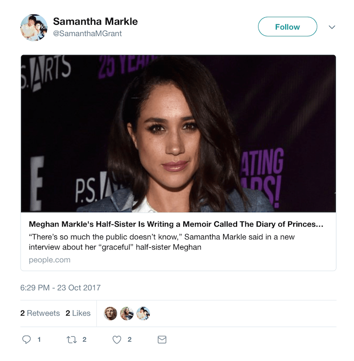Click the heart like icon
This screenshot has width=354, height=361.
(x=117, y=340)
